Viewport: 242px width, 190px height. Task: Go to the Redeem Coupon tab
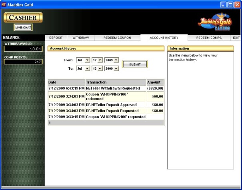117,38
